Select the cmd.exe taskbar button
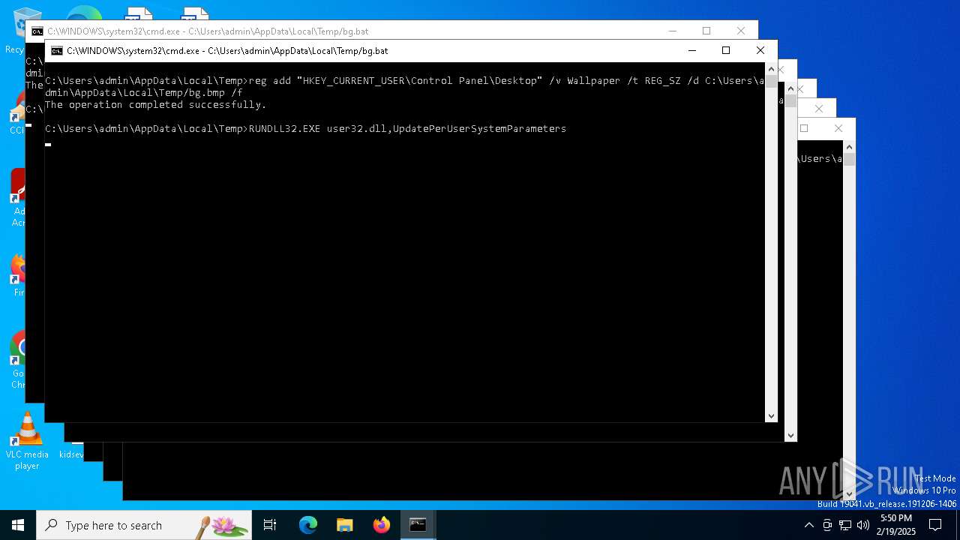The width and height of the screenshot is (960, 540). pyautogui.click(x=418, y=525)
